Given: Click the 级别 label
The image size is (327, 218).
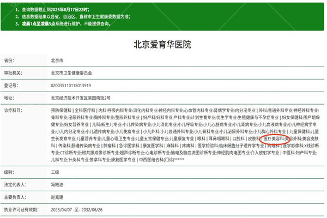Looking at the screenshot, I should (x=9, y=172).
